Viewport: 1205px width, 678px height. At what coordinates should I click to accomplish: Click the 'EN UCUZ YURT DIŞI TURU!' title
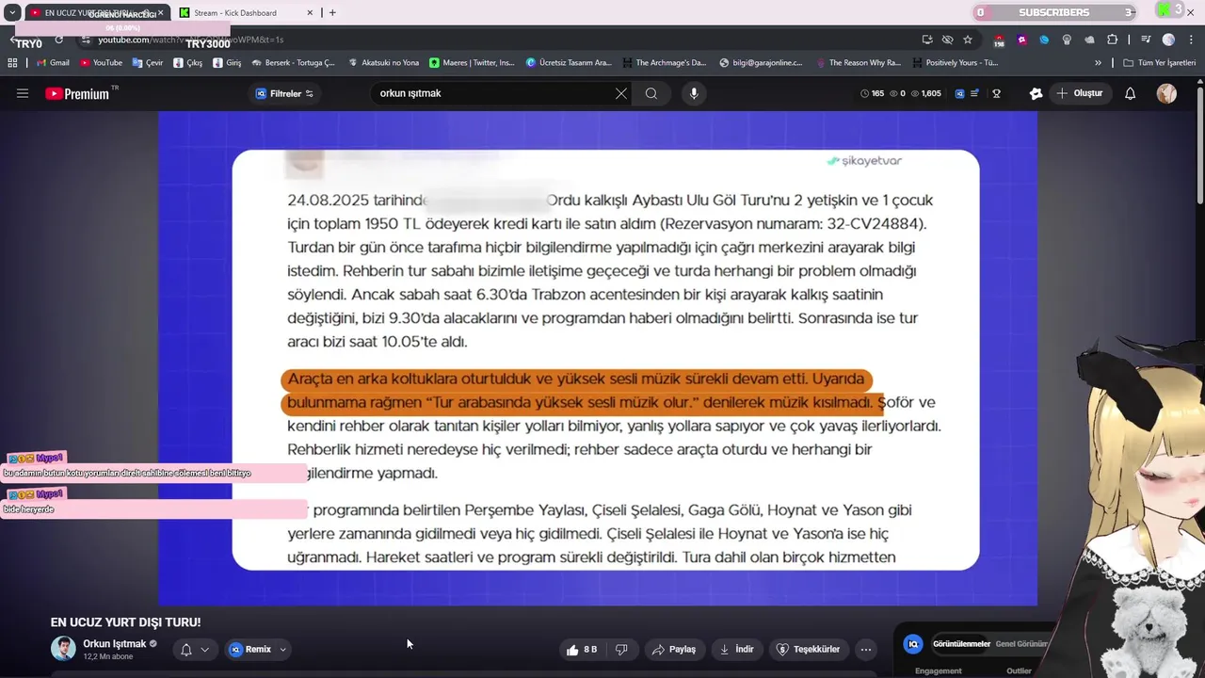(125, 622)
